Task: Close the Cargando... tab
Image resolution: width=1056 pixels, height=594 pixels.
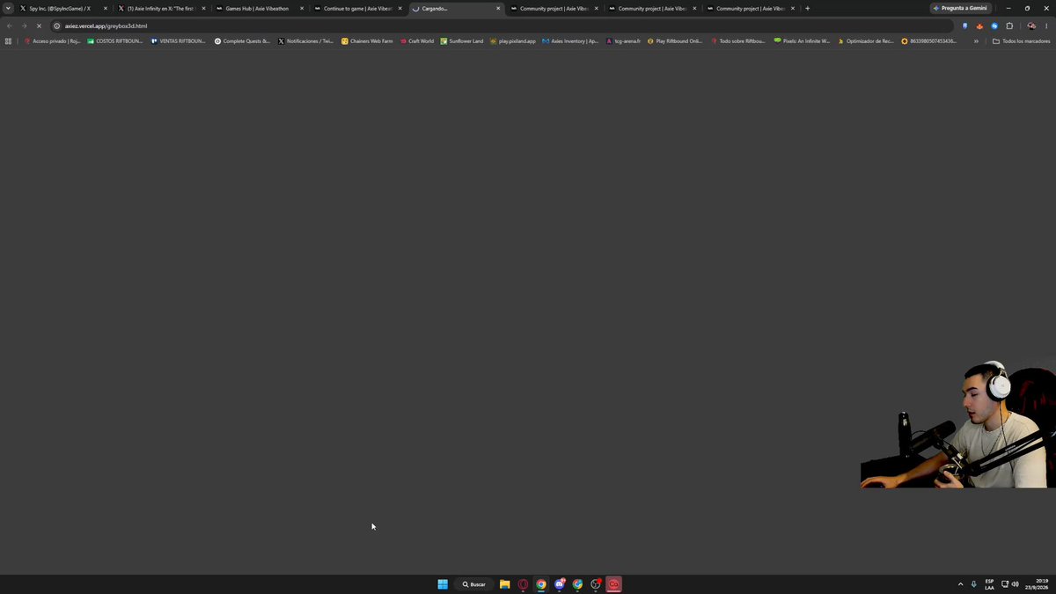Action: (x=498, y=9)
